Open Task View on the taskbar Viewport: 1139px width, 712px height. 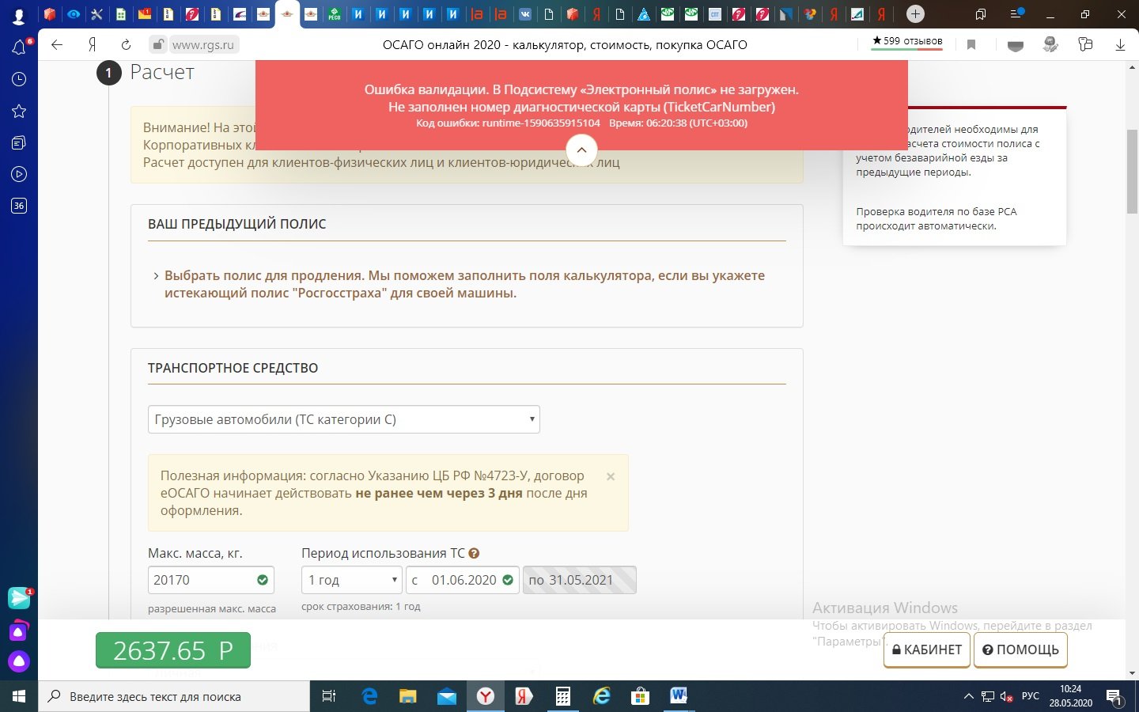(329, 696)
